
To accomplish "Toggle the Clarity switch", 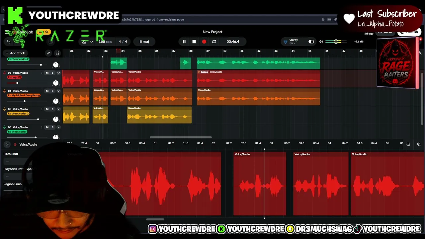I will point(311,41).
